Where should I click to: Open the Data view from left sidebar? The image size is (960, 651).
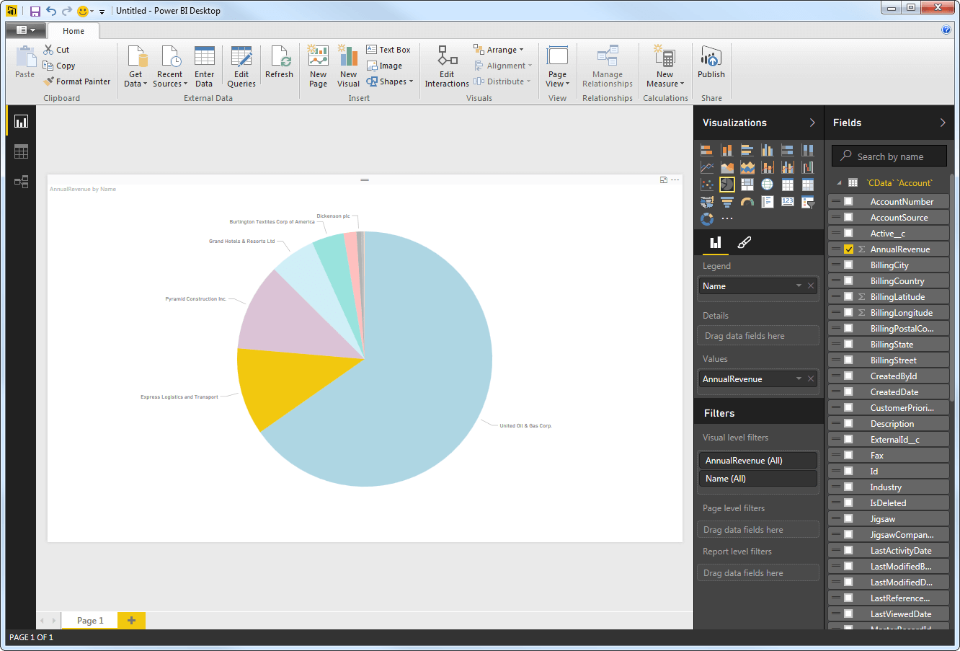click(x=21, y=151)
